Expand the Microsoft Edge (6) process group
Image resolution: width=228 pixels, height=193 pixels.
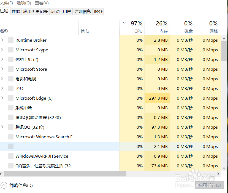2,98
